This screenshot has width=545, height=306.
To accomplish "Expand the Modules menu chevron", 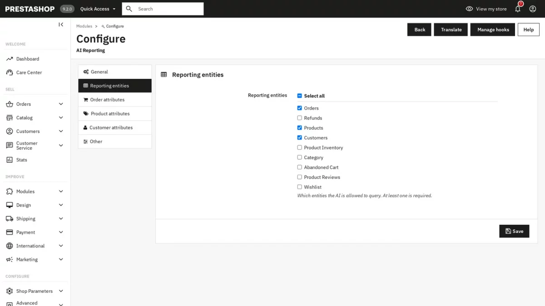I will tap(61, 191).
